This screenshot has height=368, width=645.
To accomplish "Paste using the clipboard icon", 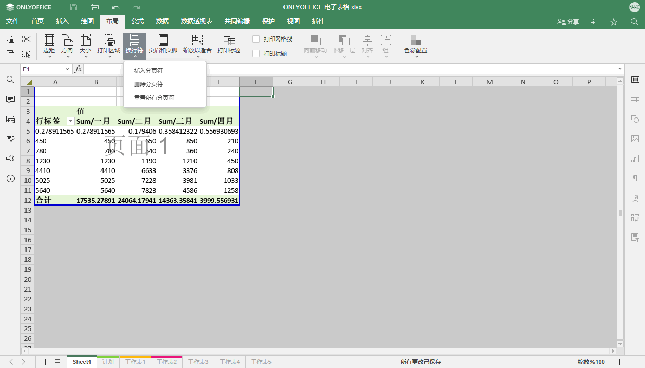I will click(x=10, y=53).
